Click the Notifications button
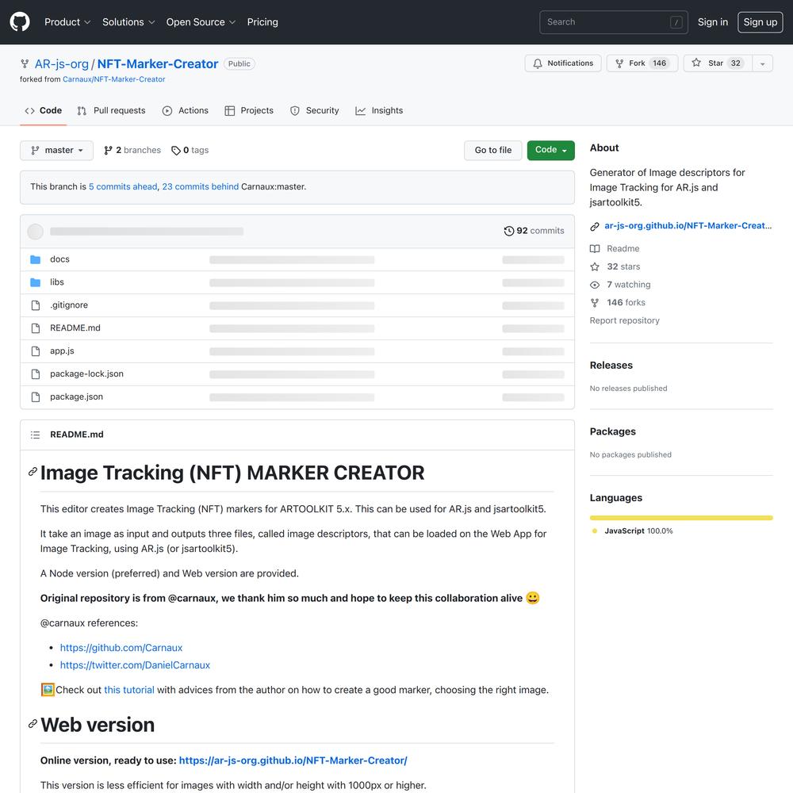Image resolution: width=793 pixels, height=793 pixels. tap(563, 63)
